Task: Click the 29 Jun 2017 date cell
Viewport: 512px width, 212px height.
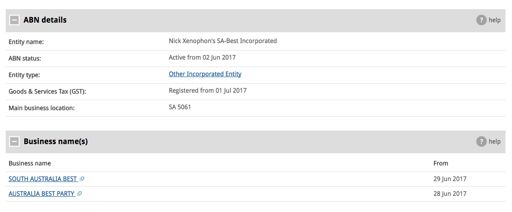Action: click(450, 179)
